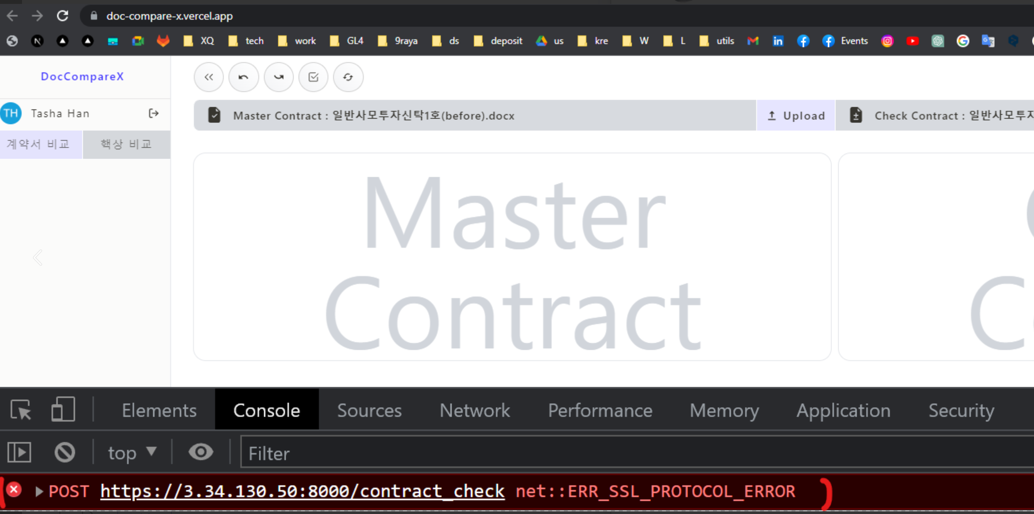
Task: Click the sync refresh toolbar button
Action: tap(348, 77)
